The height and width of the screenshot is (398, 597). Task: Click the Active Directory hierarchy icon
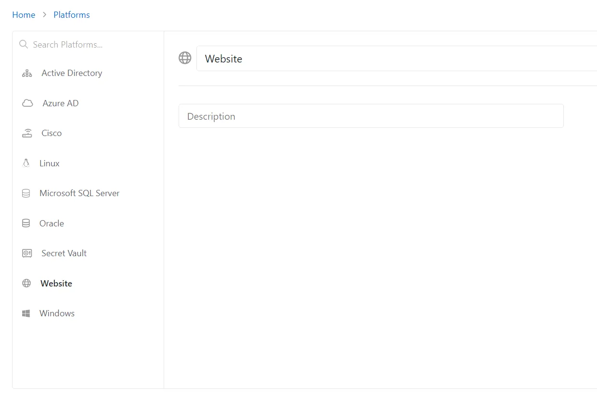point(27,73)
